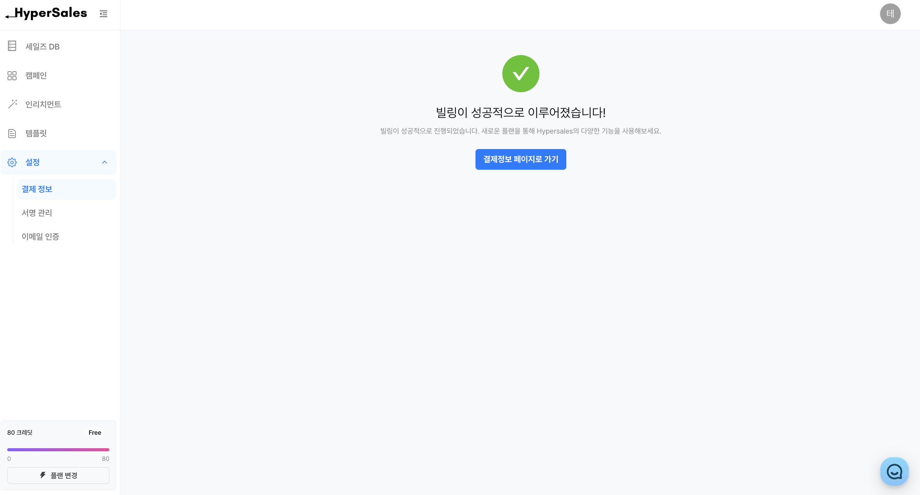Image resolution: width=920 pixels, height=495 pixels.
Task: Click the 플랜 변경 button
Action: (x=58, y=475)
